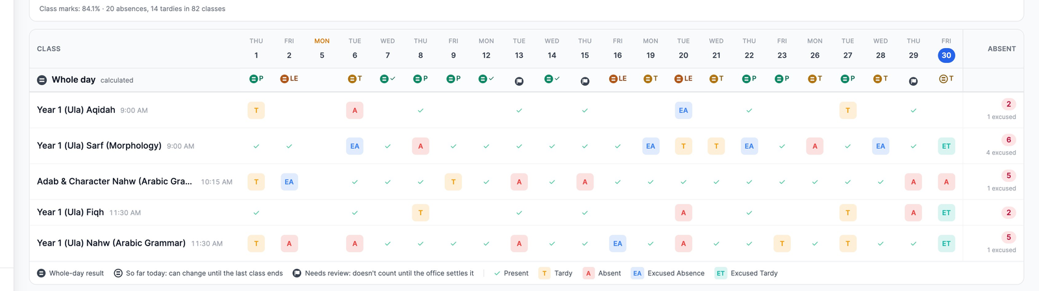Click the Aqidah absent count 2
This screenshot has height=291, width=1039.
point(1008,104)
